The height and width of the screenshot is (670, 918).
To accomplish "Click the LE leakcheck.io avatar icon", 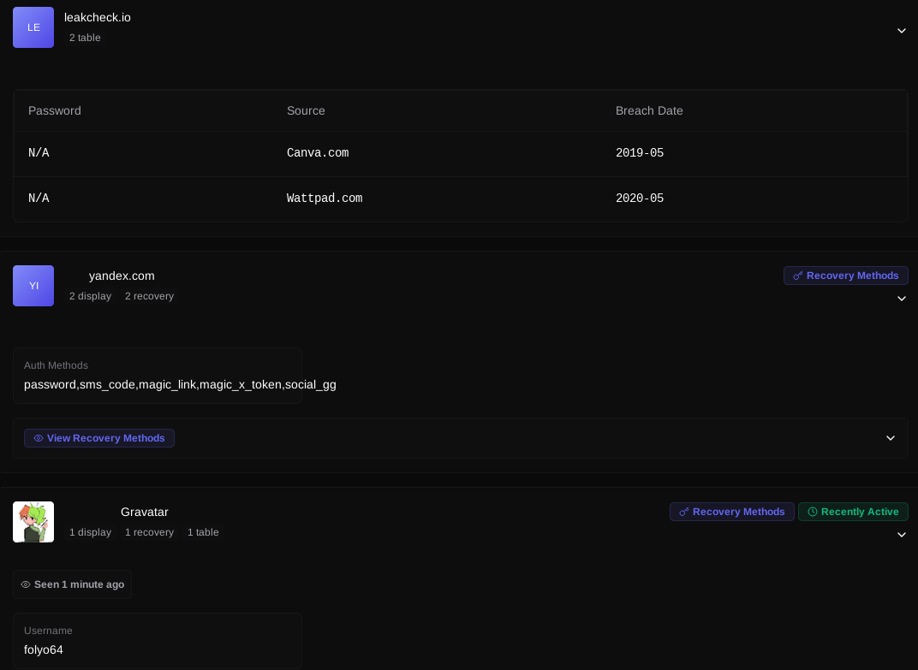I will (x=33, y=27).
